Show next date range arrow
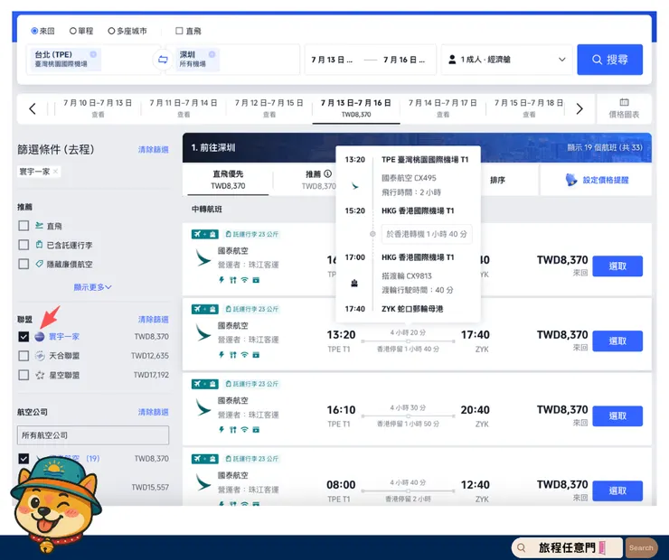This screenshot has width=669, height=560. tap(579, 108)
